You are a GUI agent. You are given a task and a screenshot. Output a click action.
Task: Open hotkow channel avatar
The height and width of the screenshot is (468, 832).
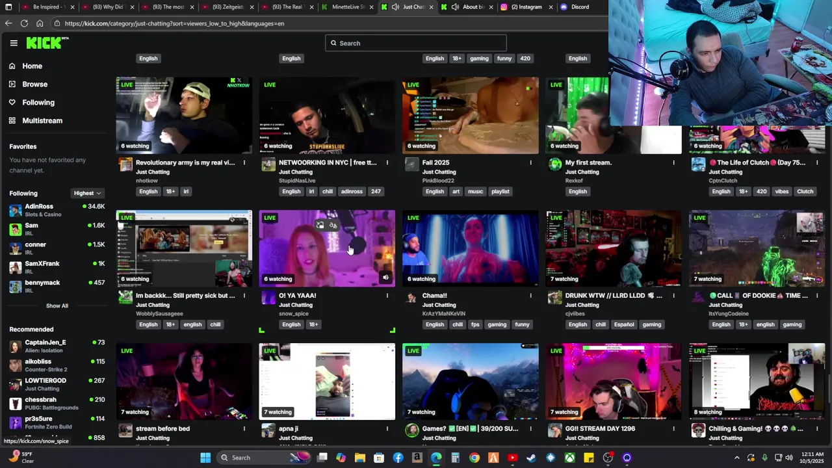[x=125, y=164]
